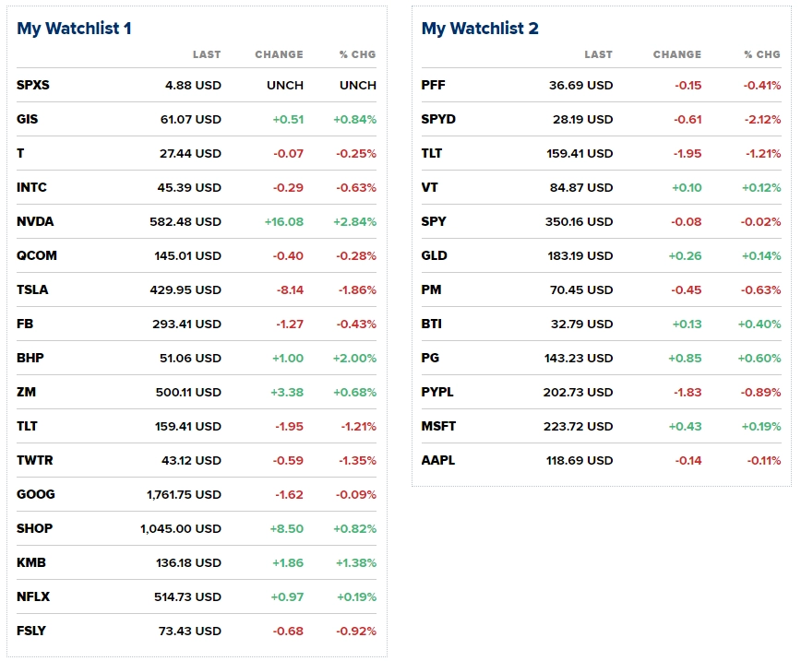Image resolution: width=801 pixels, height=661 pixels.
Task: Select the SPYD ticker in Watchlist 2
Action: tap(438, 119)
